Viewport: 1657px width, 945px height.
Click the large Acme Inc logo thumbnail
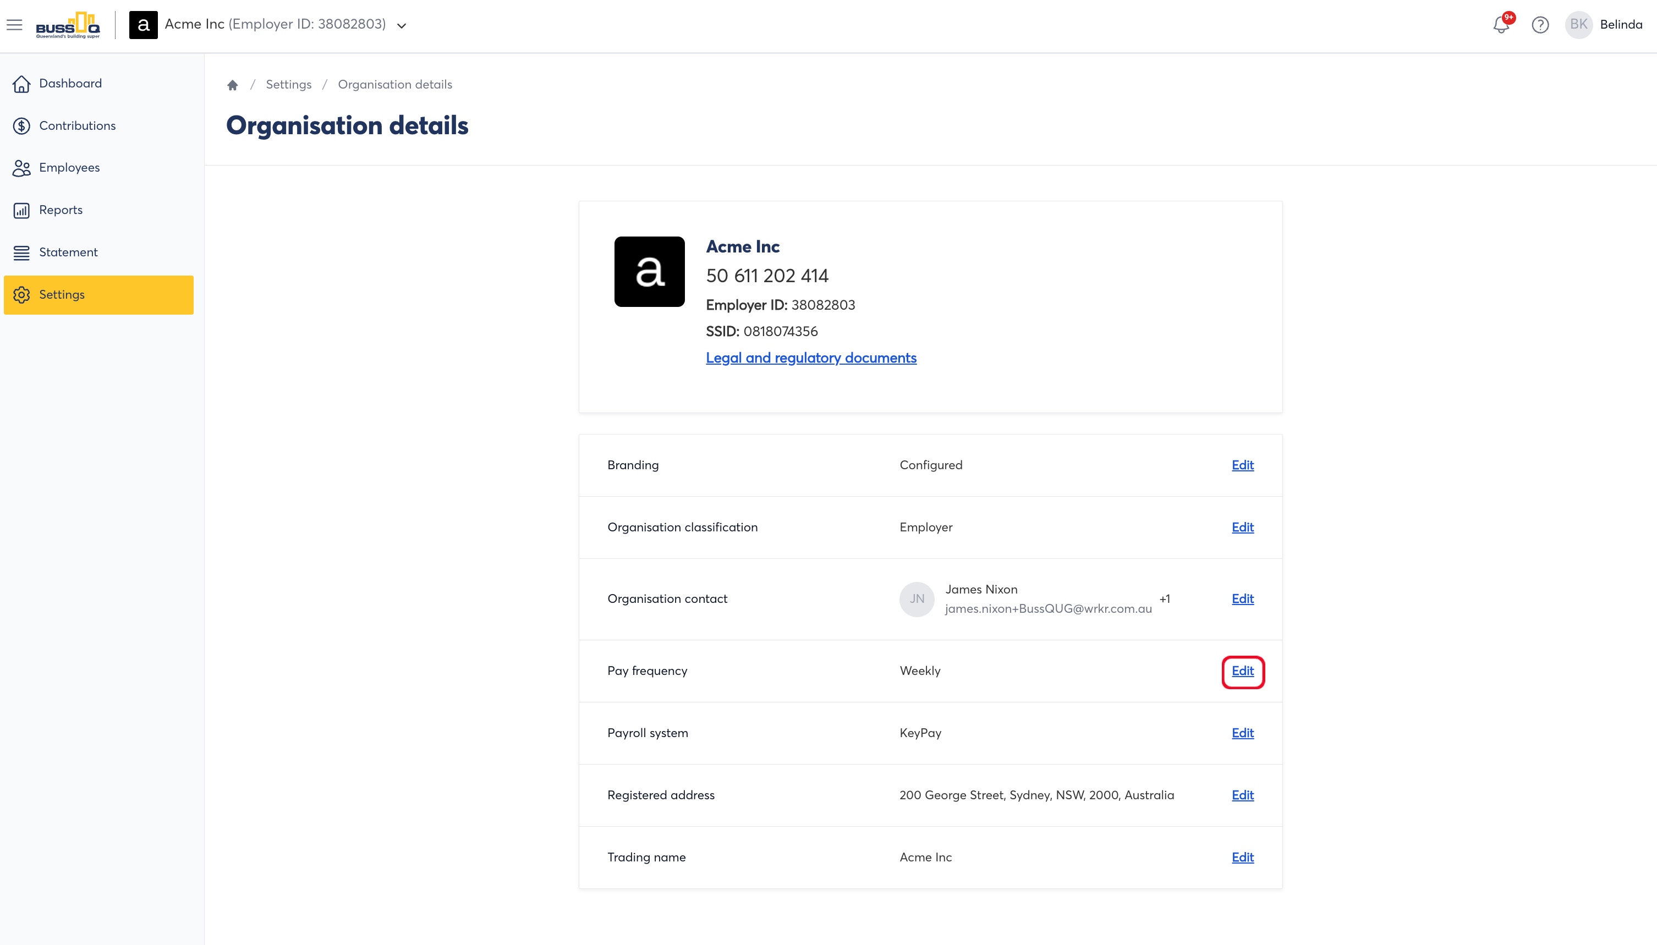(x=649, y=271)
